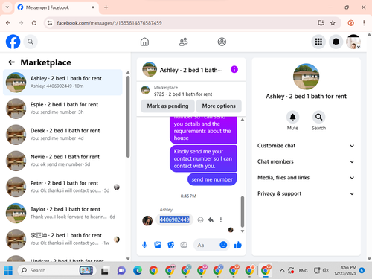Screen dimensions: 372x279
Task: Open the Peter rental conversation
Action: tap(62, 187)
